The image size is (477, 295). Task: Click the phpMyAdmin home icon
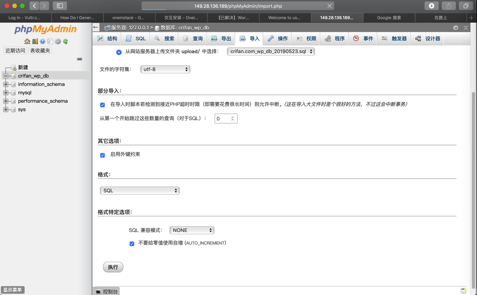(27, 41)
